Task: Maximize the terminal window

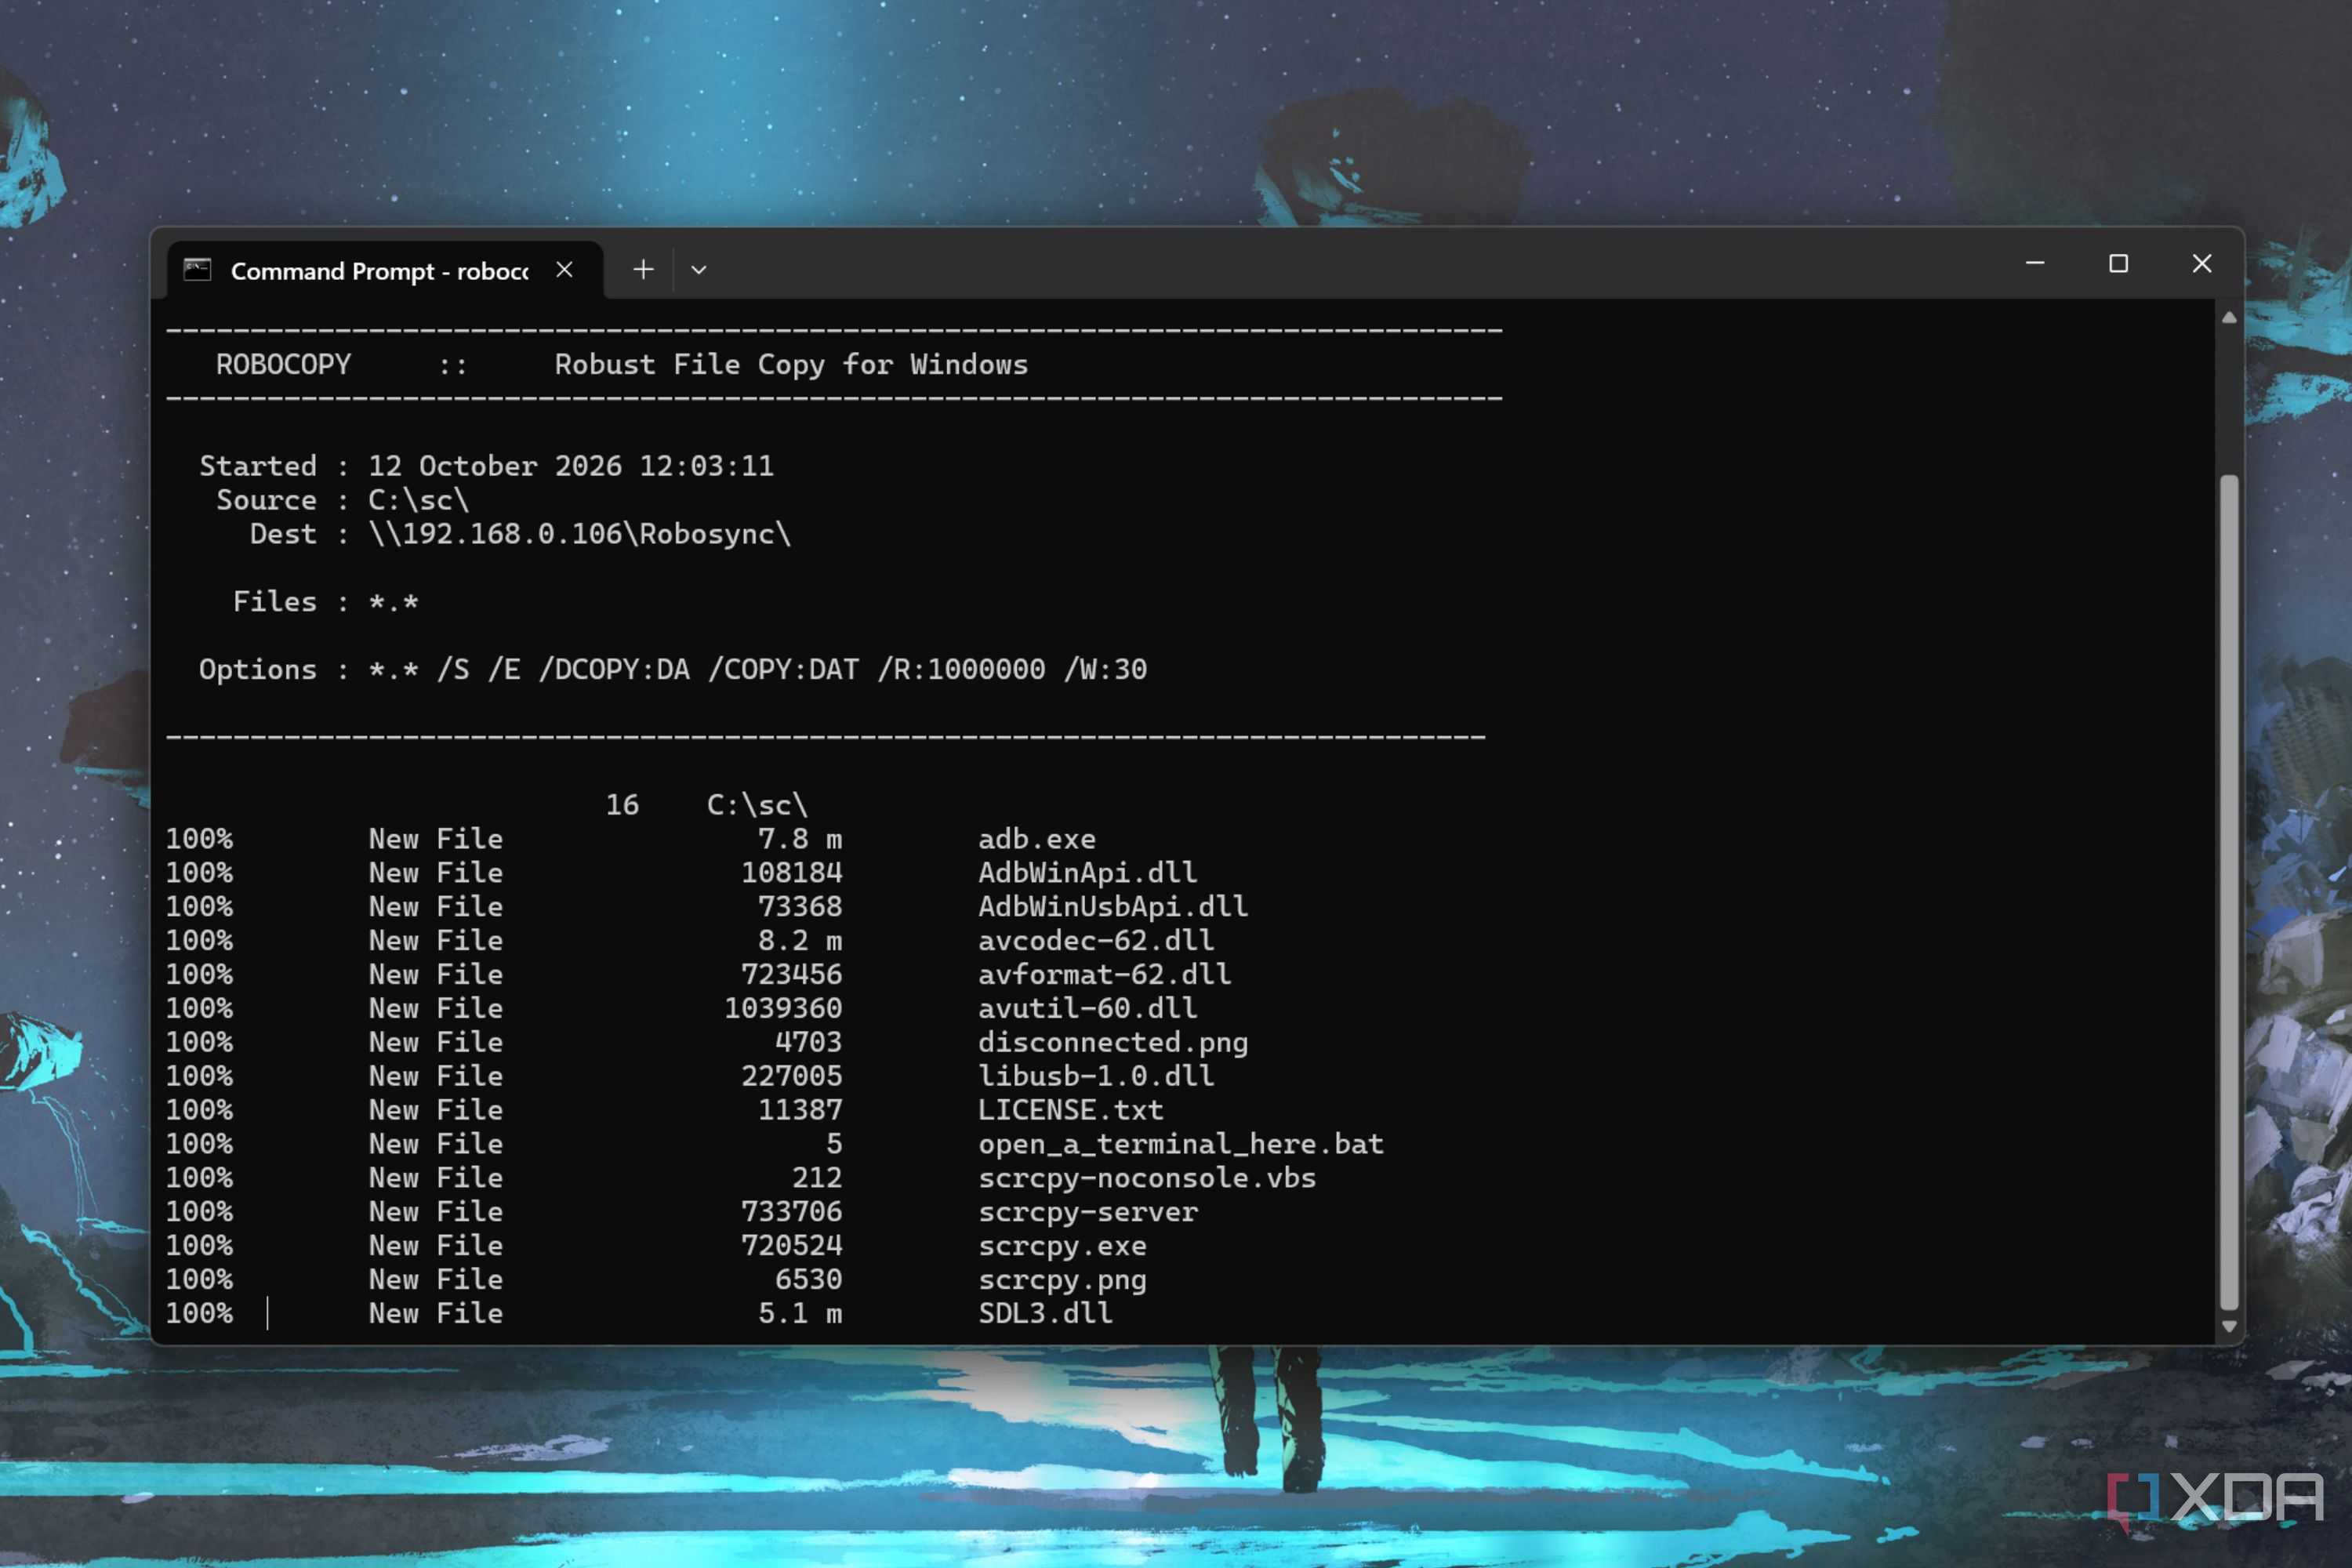Action: tap(2118, 264)
